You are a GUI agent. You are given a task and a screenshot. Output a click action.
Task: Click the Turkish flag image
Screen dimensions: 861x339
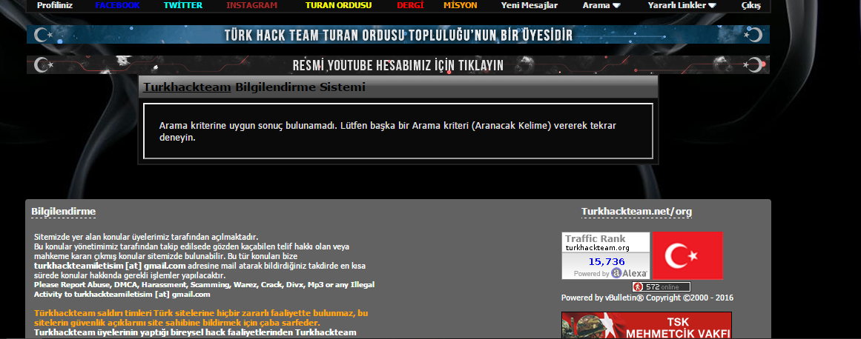(687, 256)
